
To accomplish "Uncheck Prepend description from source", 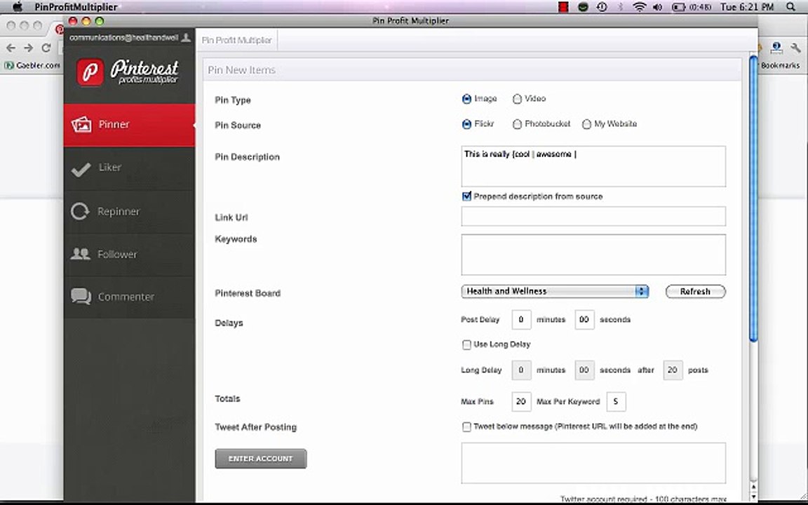I will coord(466,196).
